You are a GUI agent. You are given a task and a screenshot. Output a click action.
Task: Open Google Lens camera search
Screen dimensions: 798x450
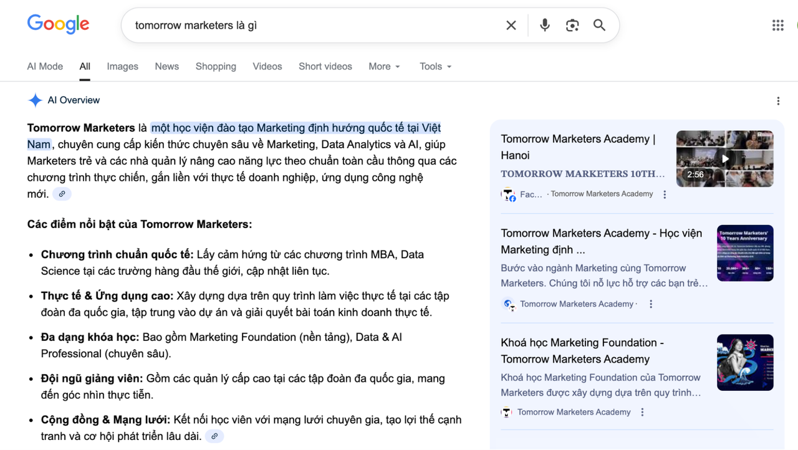(572, 25)
